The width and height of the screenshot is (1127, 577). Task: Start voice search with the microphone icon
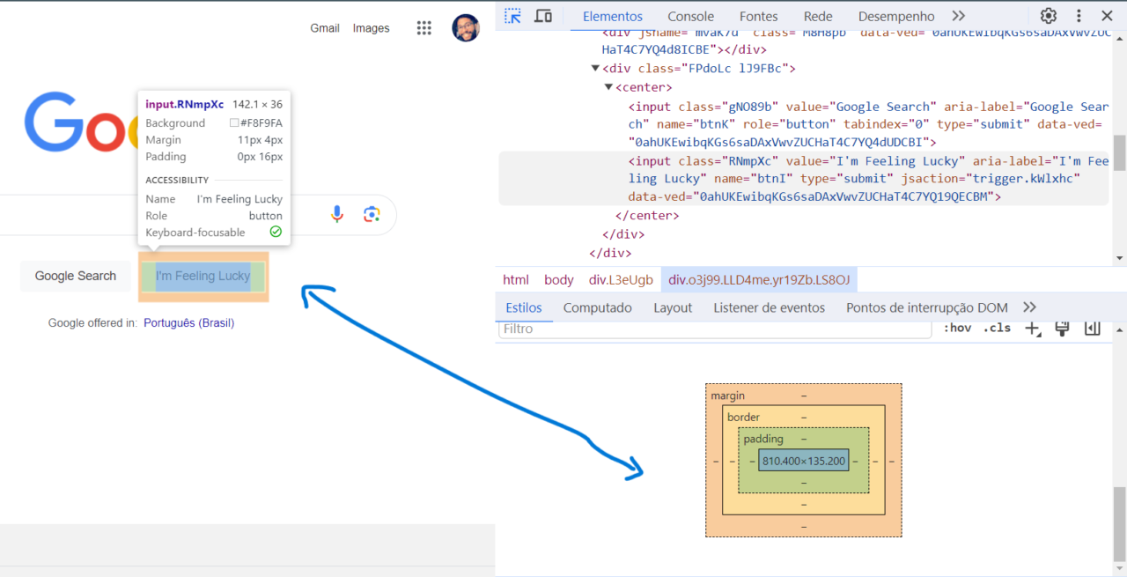point(337,213)
